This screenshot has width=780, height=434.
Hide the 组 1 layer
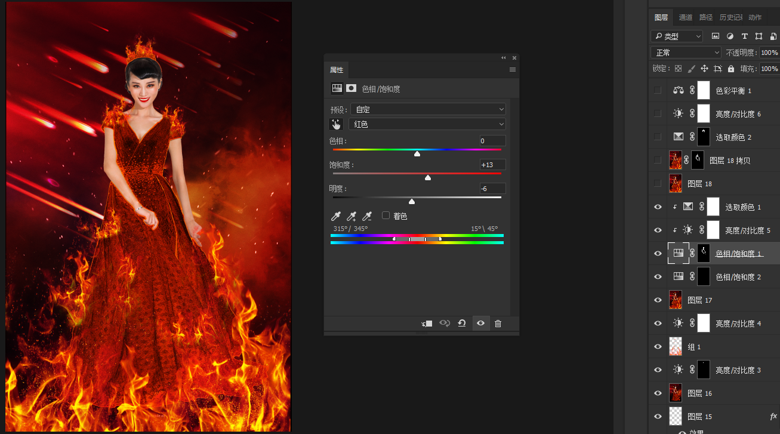[x=658, y=346]
